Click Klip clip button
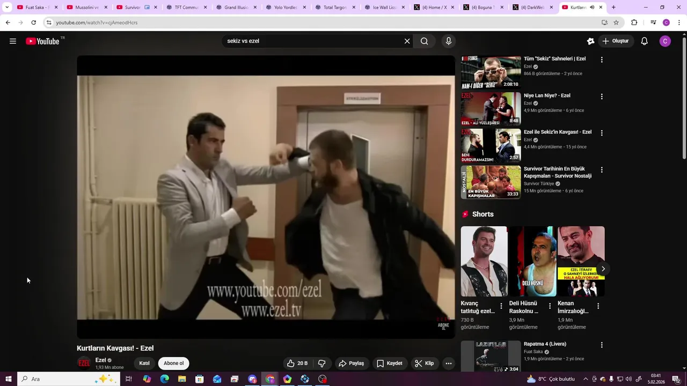The height and width of the screenshot is (386, 687). (x=424, y=363)
